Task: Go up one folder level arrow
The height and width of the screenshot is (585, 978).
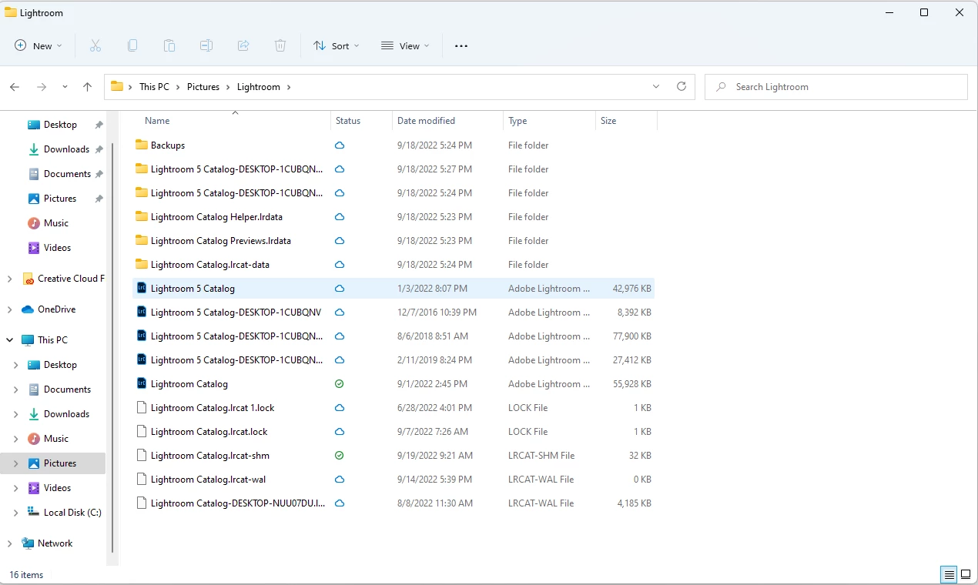Action: pos(87,87)
